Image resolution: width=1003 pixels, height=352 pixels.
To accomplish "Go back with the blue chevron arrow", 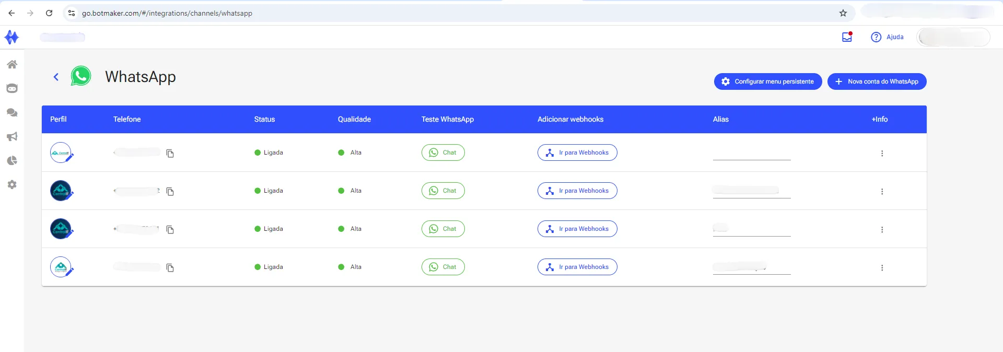I will pyautogui.click(x=56, y=77).
